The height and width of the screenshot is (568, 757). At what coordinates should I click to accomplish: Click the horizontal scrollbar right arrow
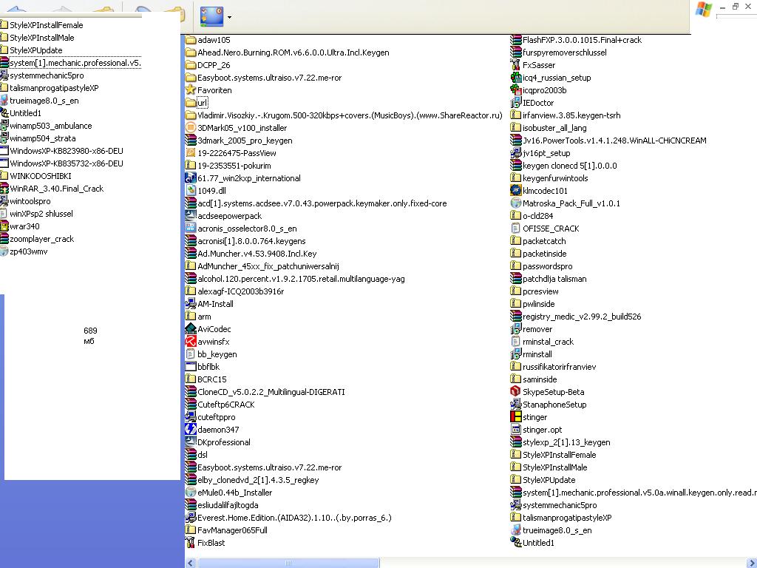[751, 563]
